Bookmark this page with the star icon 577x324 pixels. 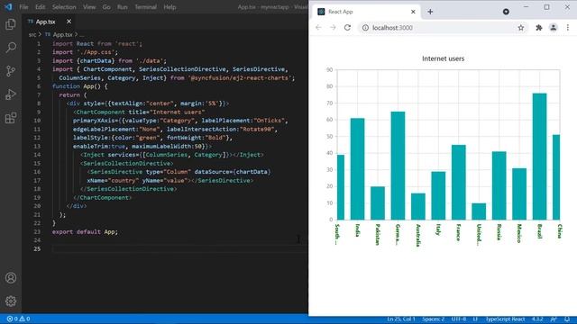click(521, 28)
